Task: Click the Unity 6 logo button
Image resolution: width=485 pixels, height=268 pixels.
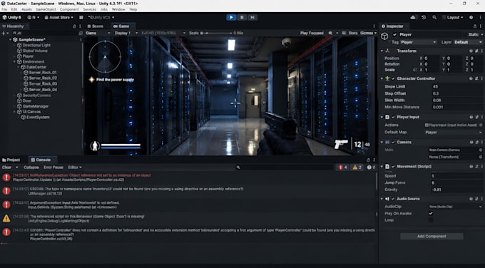Action: tap(12, 17)
